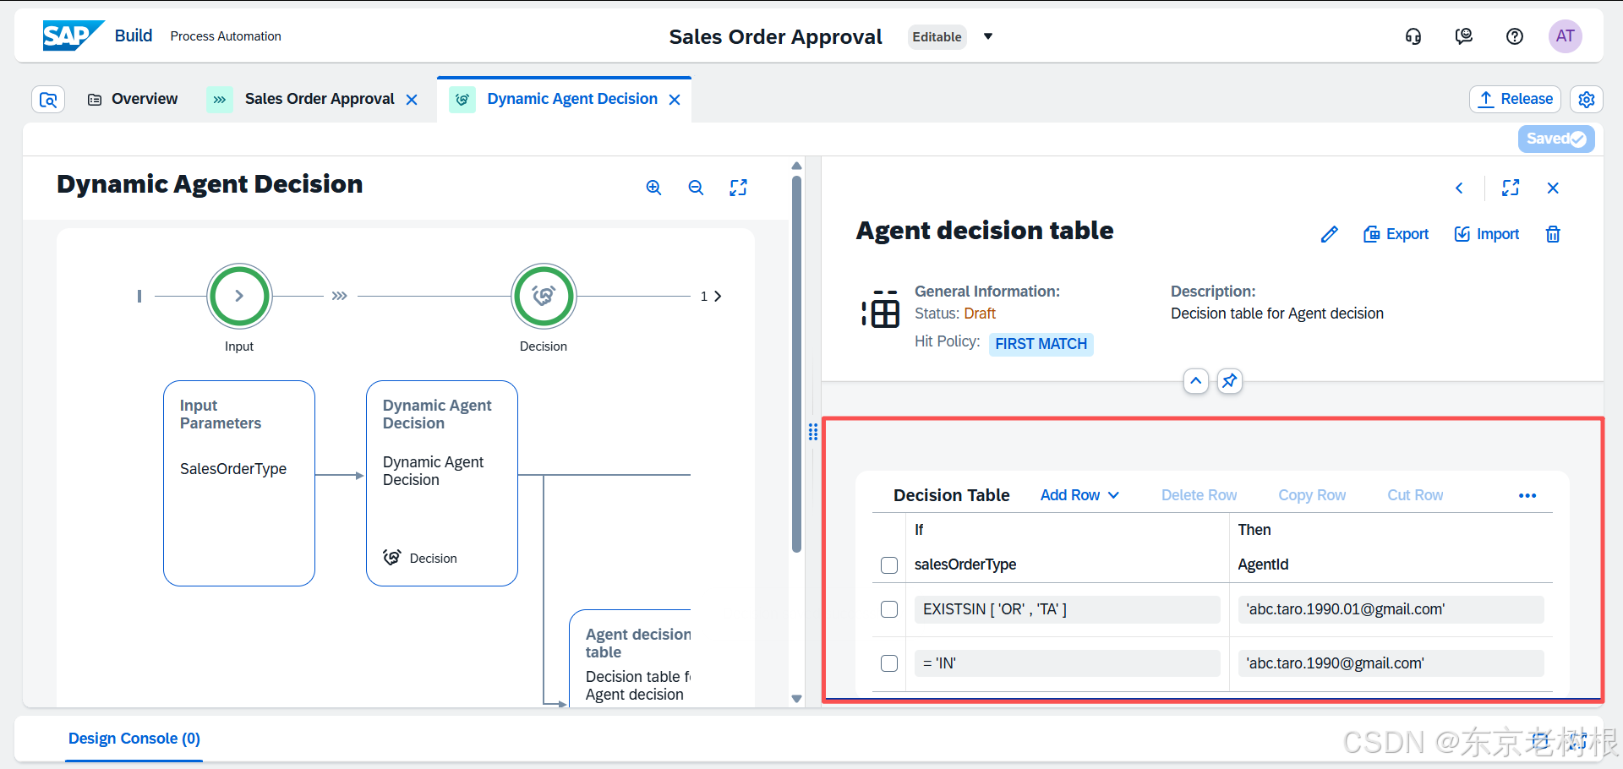The image size is (1623, 769).
Task: Open the AT user avatar
Action: tap(1566, 36)
